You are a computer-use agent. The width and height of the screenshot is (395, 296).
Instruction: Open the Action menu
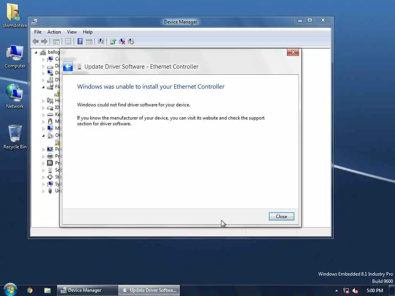click(54, 32)
